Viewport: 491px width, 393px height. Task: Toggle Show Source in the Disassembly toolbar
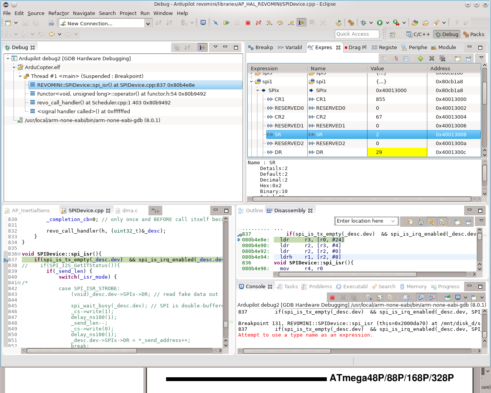(442, 222)
